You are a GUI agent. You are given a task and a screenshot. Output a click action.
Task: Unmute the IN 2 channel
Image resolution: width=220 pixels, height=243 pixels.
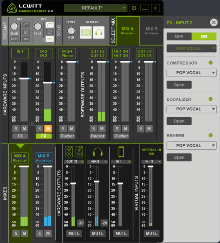[48, 128]
